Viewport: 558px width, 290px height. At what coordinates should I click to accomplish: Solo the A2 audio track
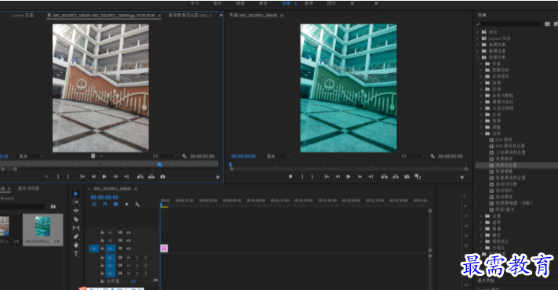[137, 266]
